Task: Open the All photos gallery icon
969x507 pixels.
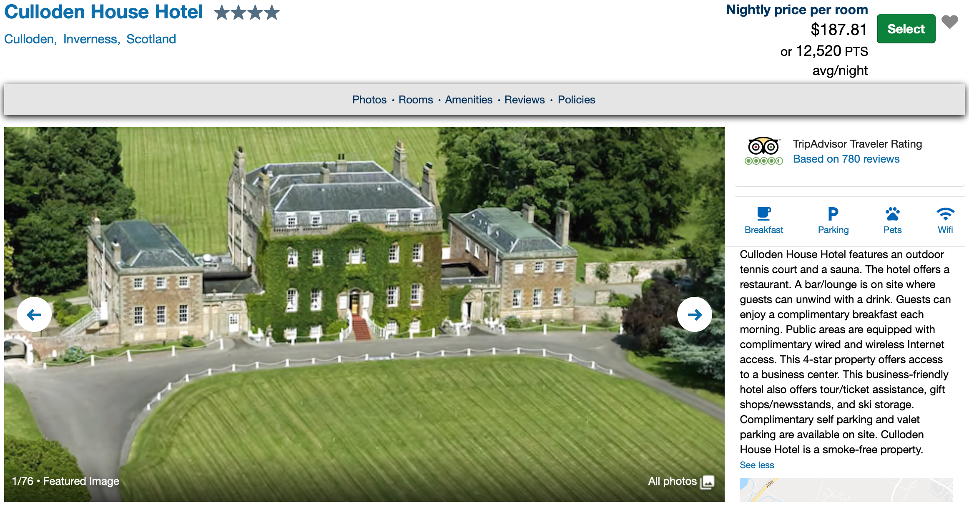Action: (707, 482)
